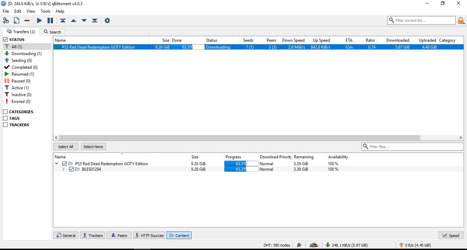Viewport: 467px width, 250px height.
Task: Select the PS3 Red Dead Redemption torrent row
Action: click(258, 47)
